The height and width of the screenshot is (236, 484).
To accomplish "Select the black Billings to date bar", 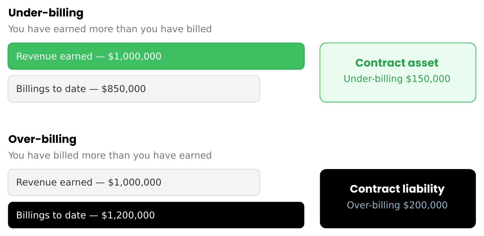I will pos(156,215).
